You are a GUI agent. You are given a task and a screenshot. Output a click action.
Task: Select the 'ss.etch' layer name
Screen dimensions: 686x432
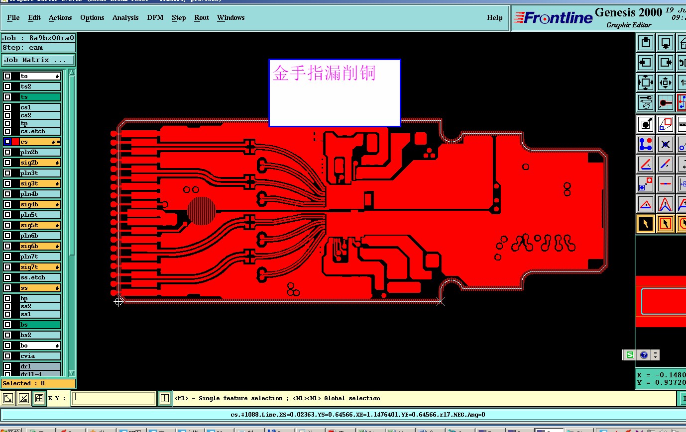coord(40,277)
